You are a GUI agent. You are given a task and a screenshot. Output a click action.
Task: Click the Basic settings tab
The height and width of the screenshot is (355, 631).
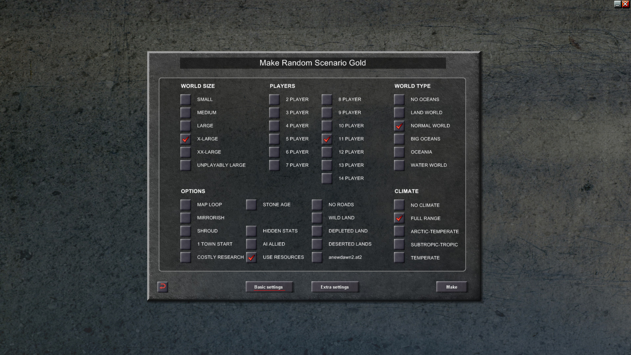269,287
